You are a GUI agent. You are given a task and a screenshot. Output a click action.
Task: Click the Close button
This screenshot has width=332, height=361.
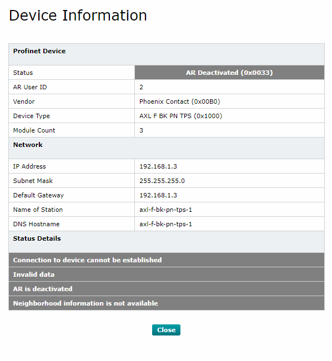coord(166,330)
